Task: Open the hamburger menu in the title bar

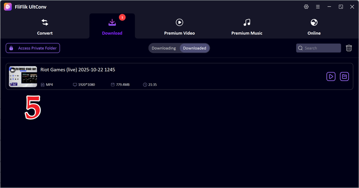Action: [318, 7]
